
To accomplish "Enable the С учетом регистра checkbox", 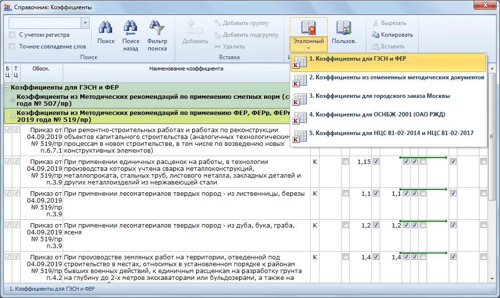I will (x=12, y=34).
